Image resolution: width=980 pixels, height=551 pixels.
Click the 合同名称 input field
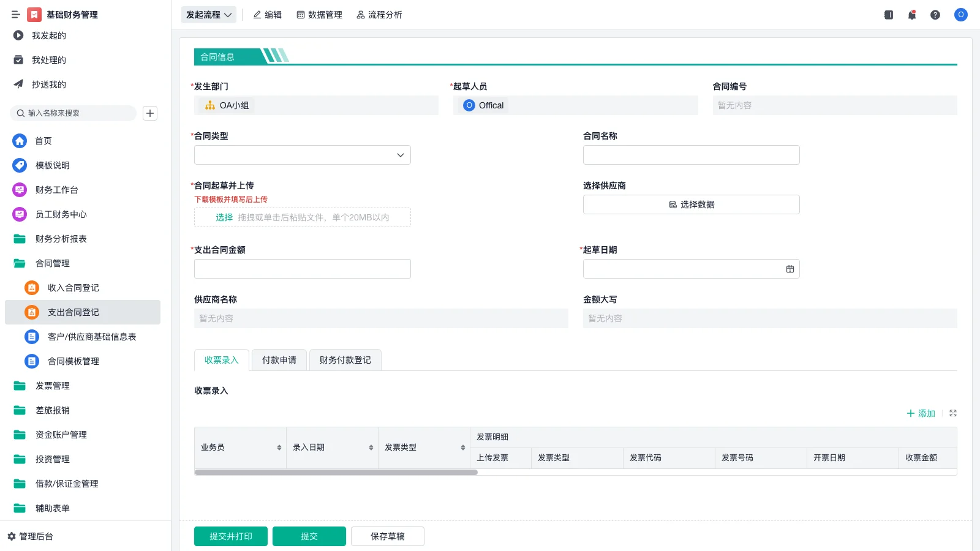692,155
